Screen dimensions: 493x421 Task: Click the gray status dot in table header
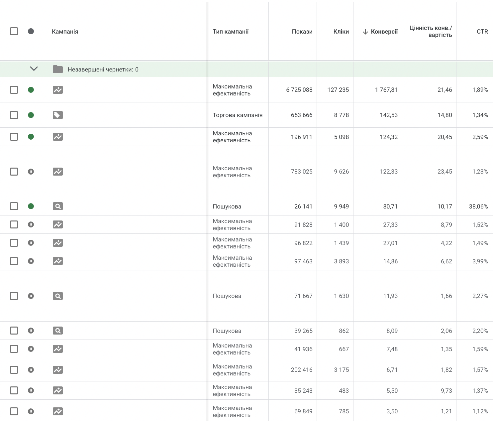coord(31,31)
